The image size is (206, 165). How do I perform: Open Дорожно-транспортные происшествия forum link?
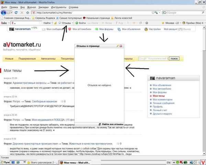[35, 144]
